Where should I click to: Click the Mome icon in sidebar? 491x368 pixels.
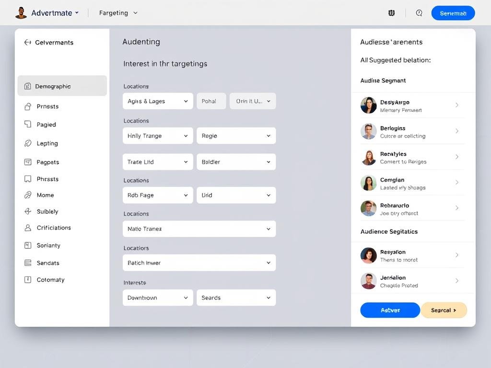(x=28, y=195)
